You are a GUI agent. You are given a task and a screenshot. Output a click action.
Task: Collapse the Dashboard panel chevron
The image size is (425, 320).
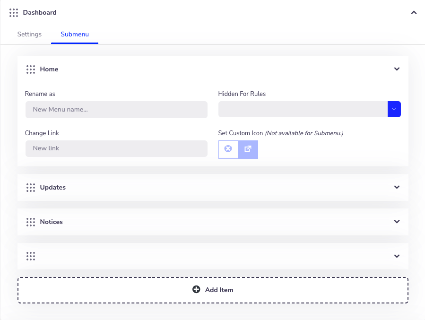coord(414,12)
